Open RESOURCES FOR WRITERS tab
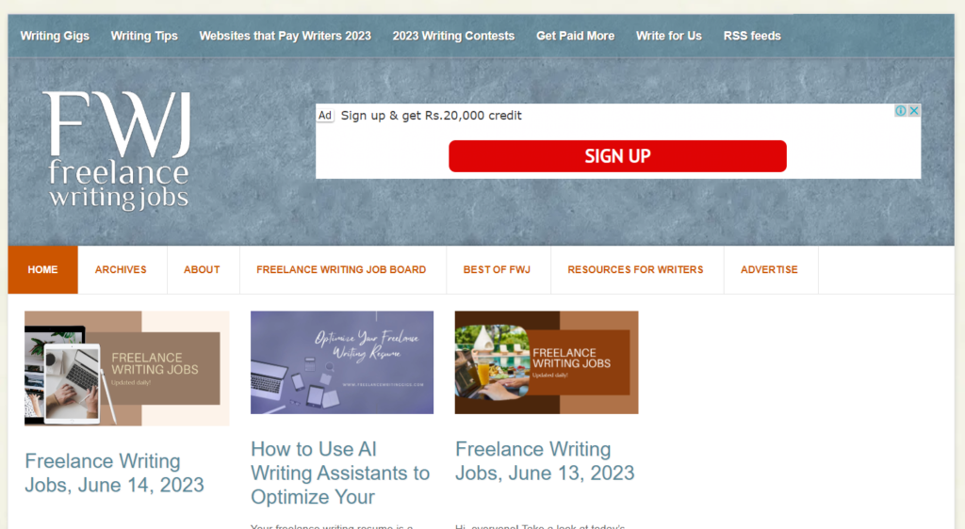The width and height of the screenshot is (965, 529). (635, 270)
